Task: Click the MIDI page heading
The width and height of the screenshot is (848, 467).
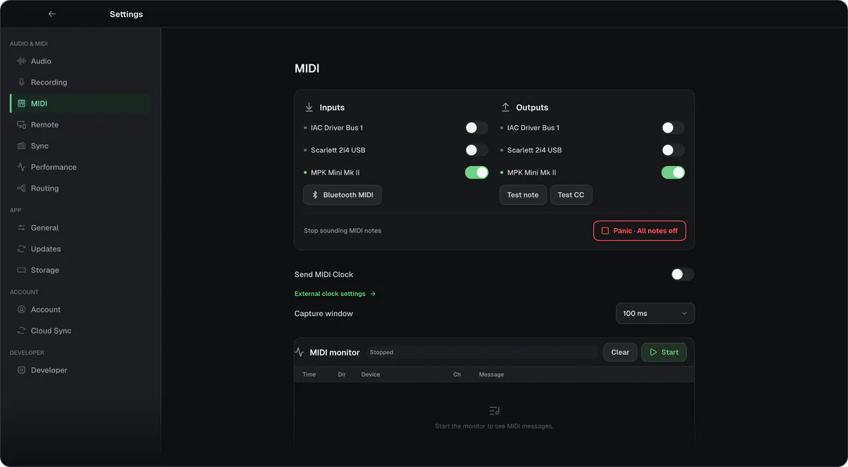Action: 307,69
